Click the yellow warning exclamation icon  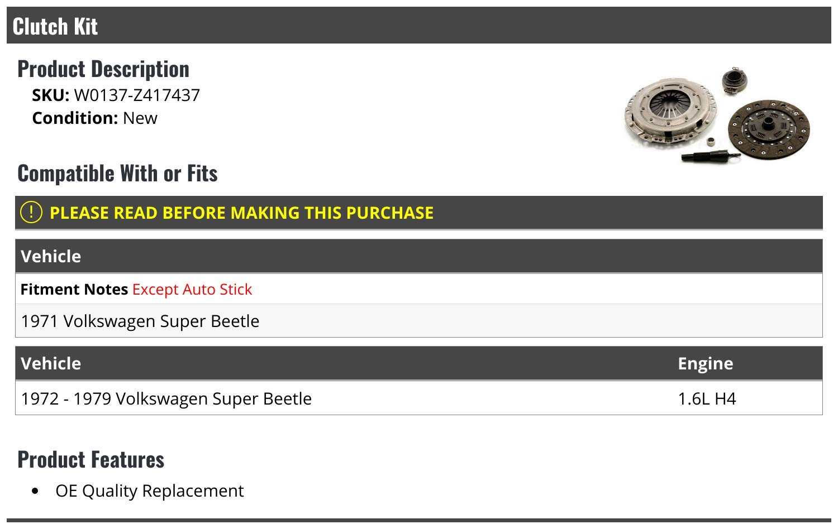pos(31,212)
